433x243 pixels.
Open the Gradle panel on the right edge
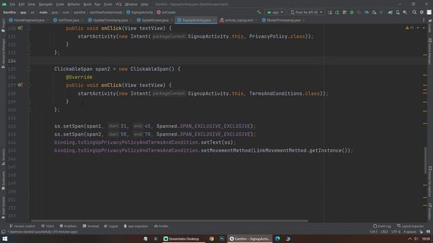click(430, 26)
